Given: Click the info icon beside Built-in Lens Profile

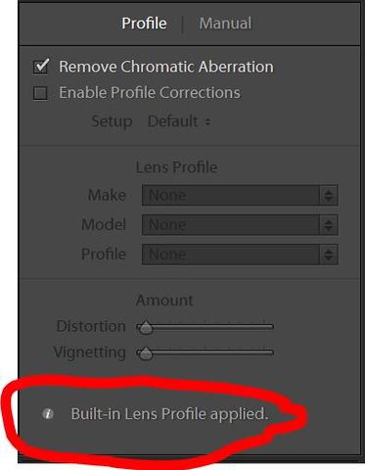Looking at the screenshot, I should click(x=48, y=414).
